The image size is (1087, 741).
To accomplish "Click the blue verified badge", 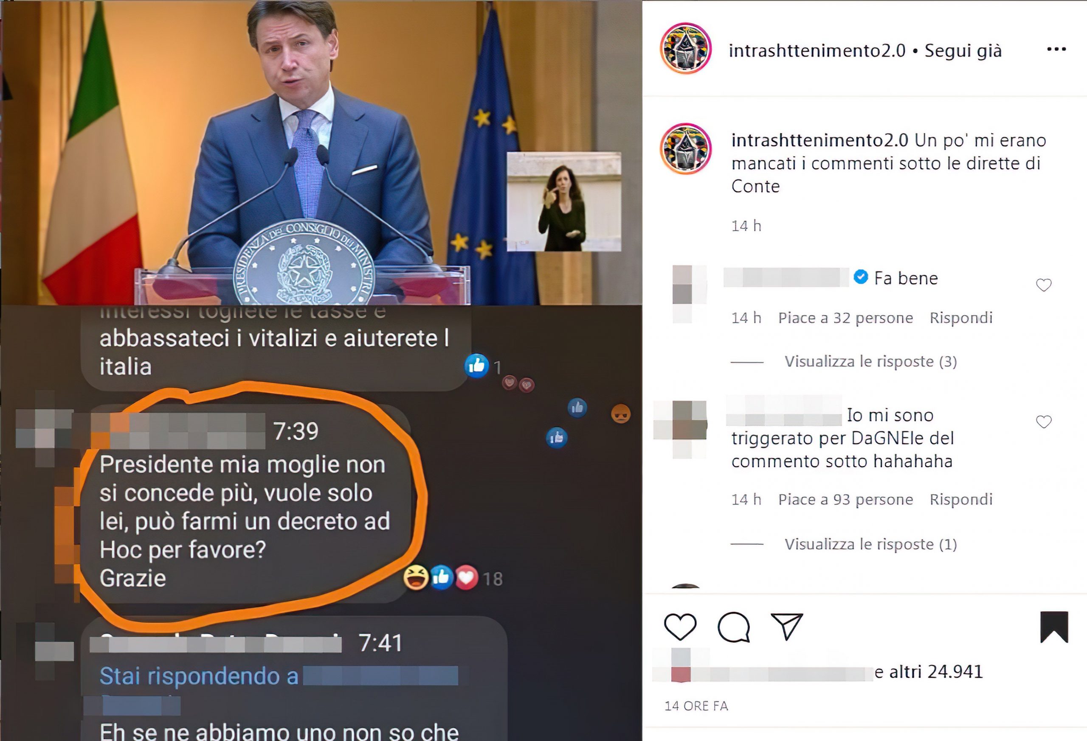I will 861,277.
